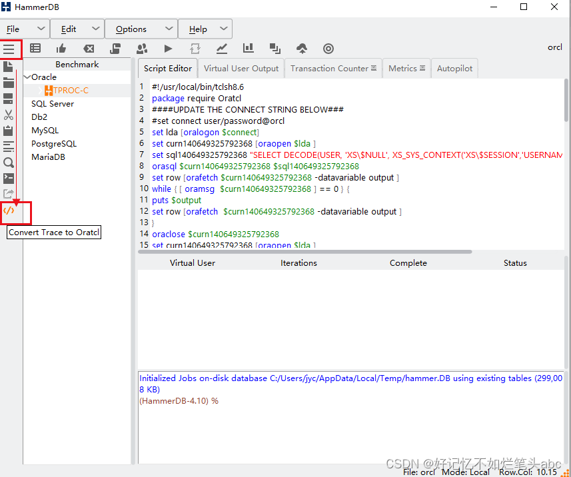
Task: Cut text using the scissors icon
Action: coord(10,115)
